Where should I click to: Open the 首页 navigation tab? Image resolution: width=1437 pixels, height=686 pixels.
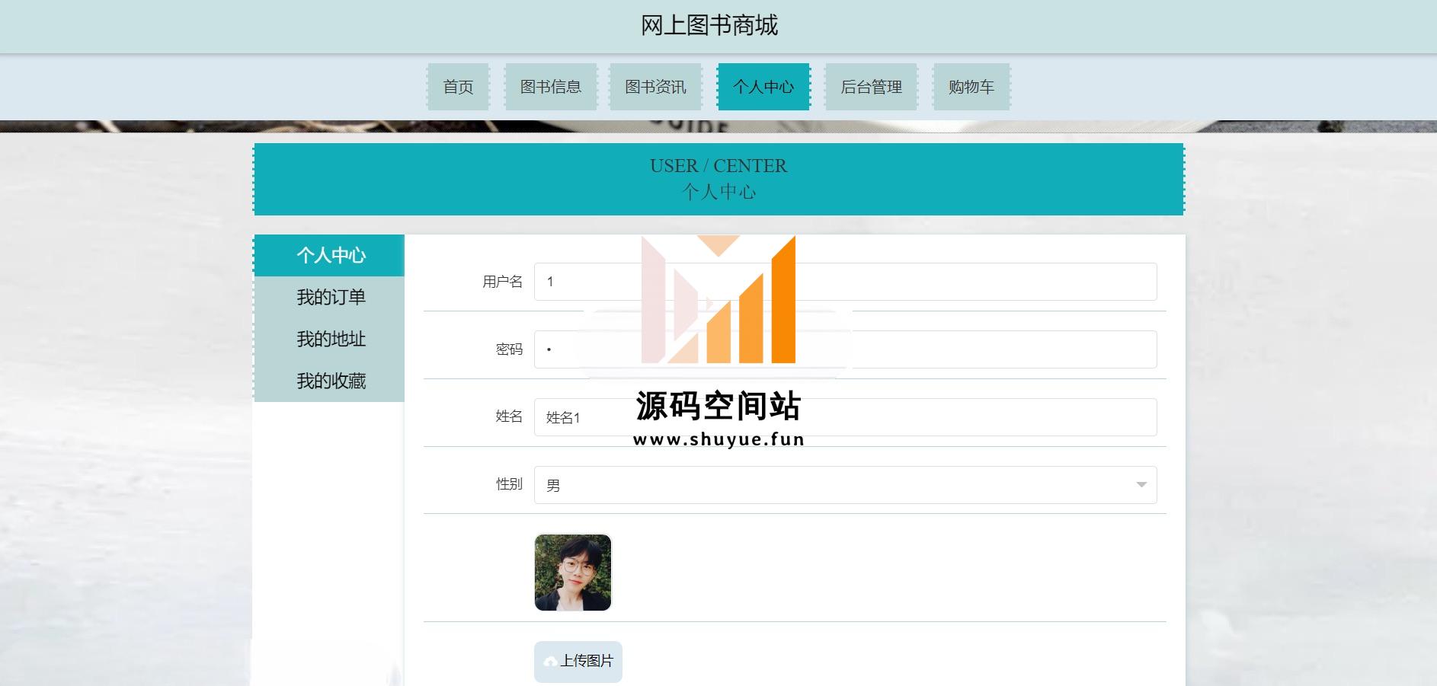coord(458,87)
